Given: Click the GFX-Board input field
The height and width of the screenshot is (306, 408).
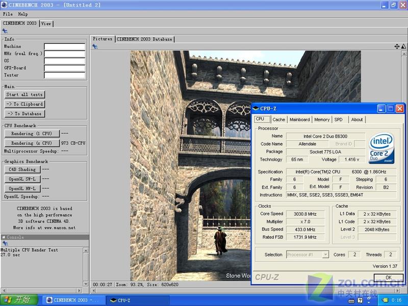Looking at the screenshot, I should [x=65, y=68].
